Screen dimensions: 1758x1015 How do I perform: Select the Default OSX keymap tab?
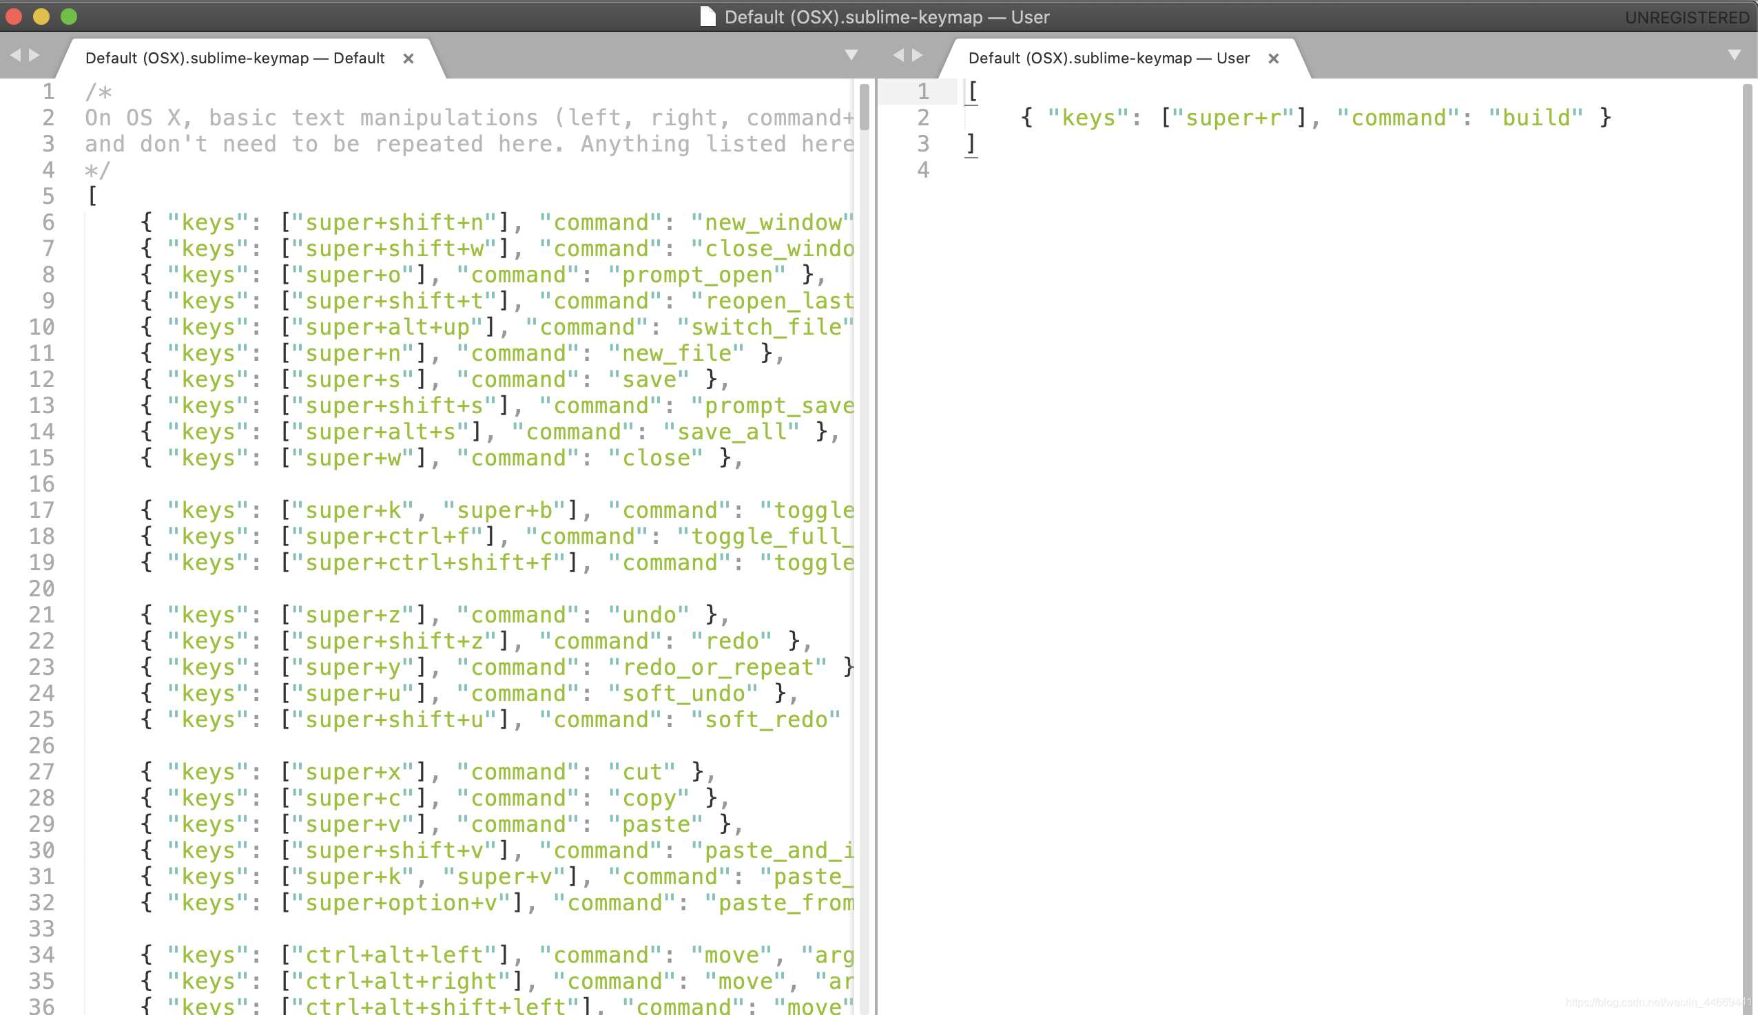(236, 56)
